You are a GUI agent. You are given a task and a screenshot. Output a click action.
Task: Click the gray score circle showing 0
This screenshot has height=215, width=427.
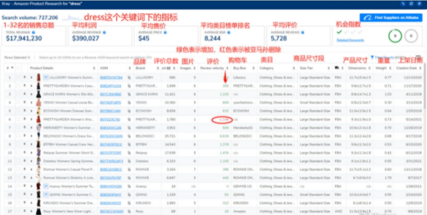tap(411, 36)
